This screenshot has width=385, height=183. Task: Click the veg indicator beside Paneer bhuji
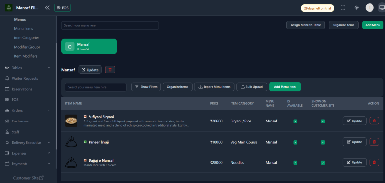(85, 142)
